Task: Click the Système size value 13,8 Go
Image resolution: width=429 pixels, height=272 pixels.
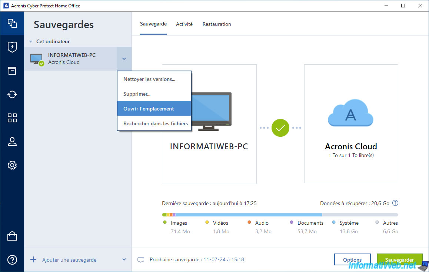Action: click(x=349, y=231)
